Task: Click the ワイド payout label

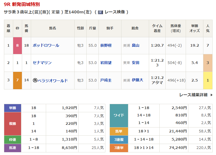Action: [119, 115]
